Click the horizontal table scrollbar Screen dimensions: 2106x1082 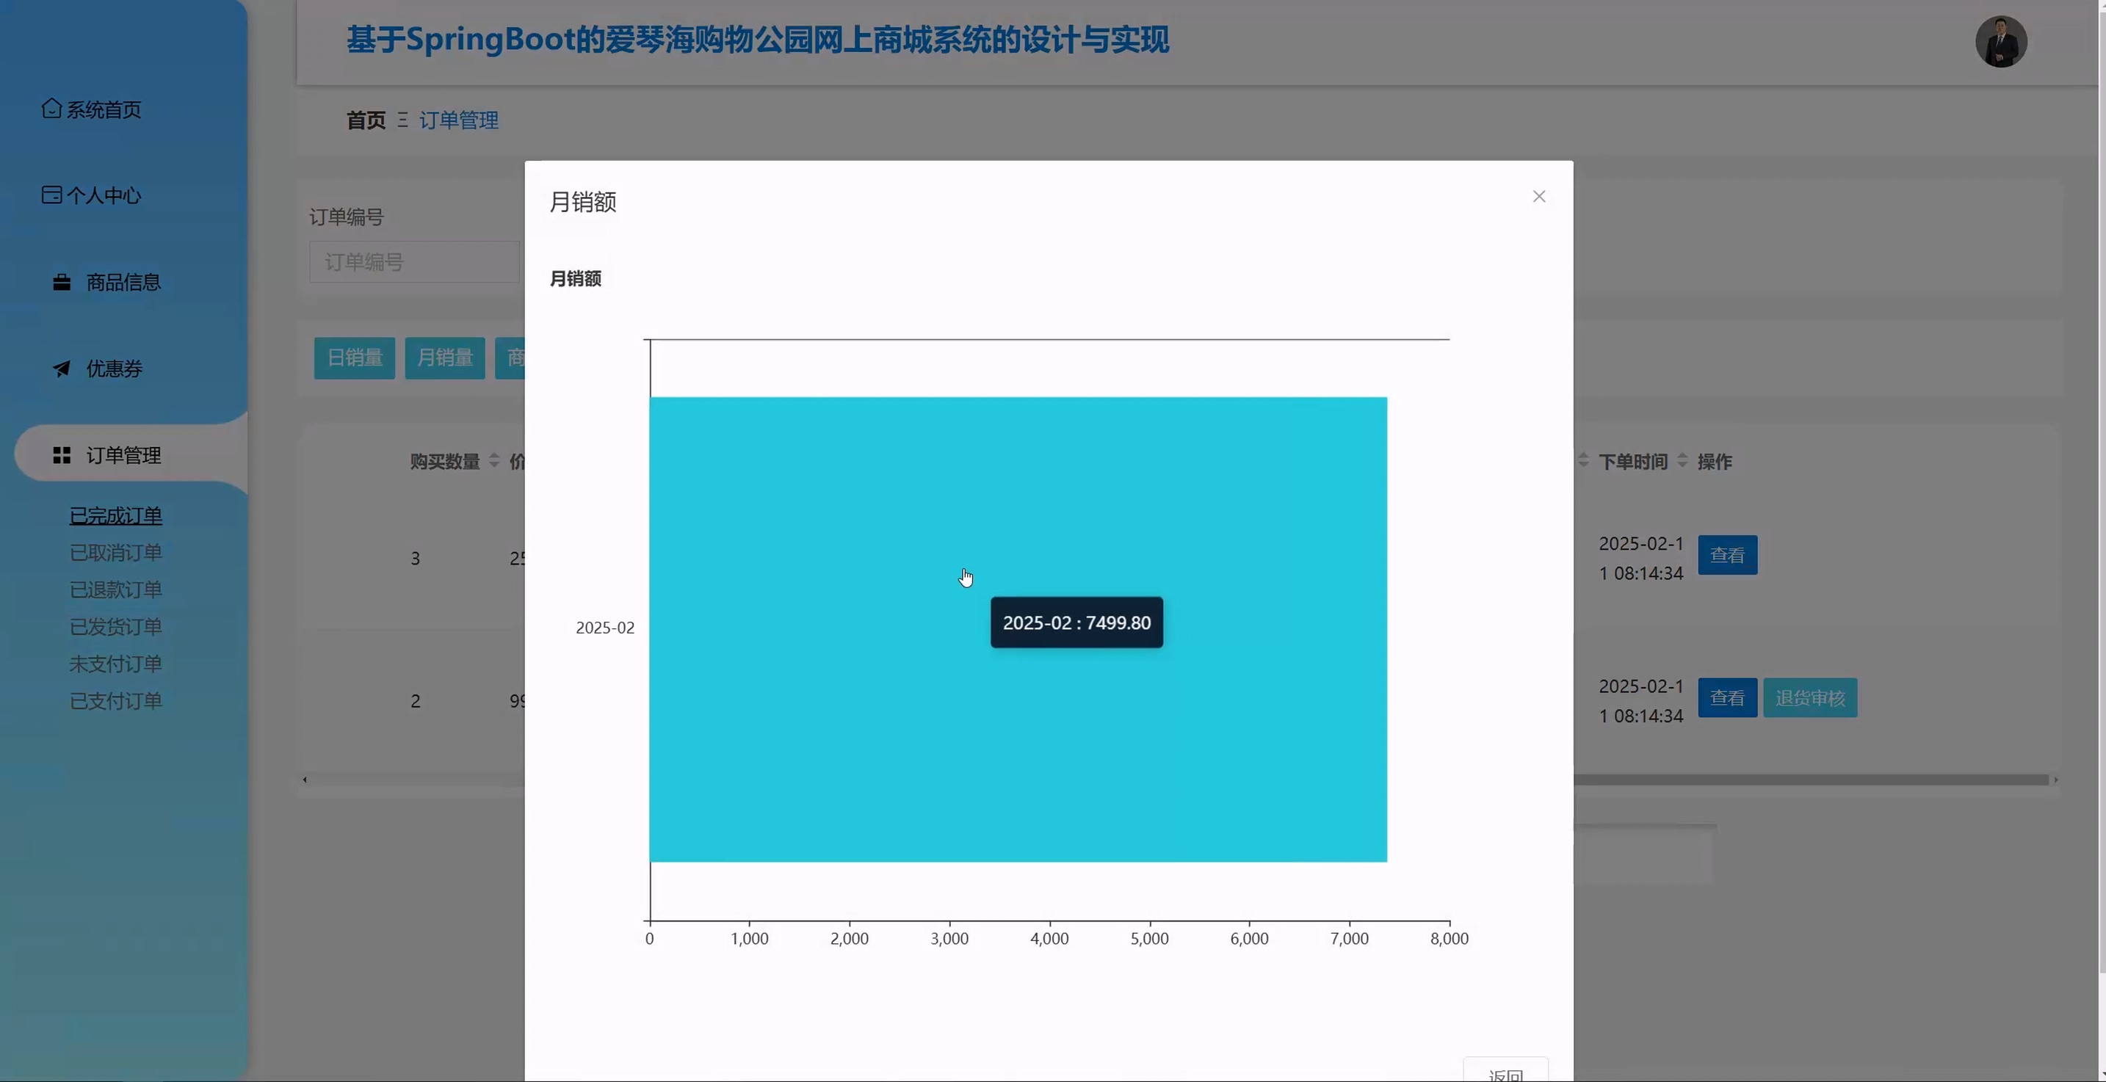[x=1798, y=780]
